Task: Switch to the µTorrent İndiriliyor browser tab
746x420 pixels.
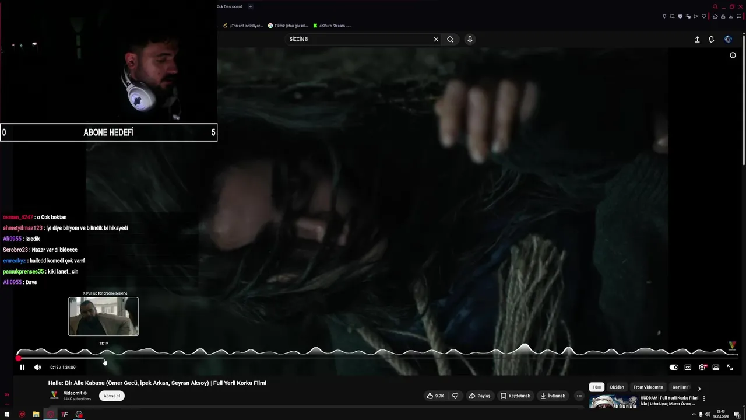Action: [x=243, y=26]
